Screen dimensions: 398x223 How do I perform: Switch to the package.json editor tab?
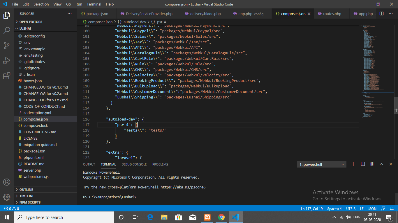[x=97, y=14]
